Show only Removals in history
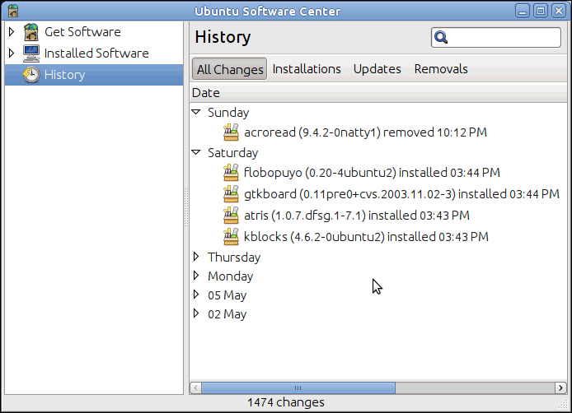572x413 pixels. pos(441,69)
